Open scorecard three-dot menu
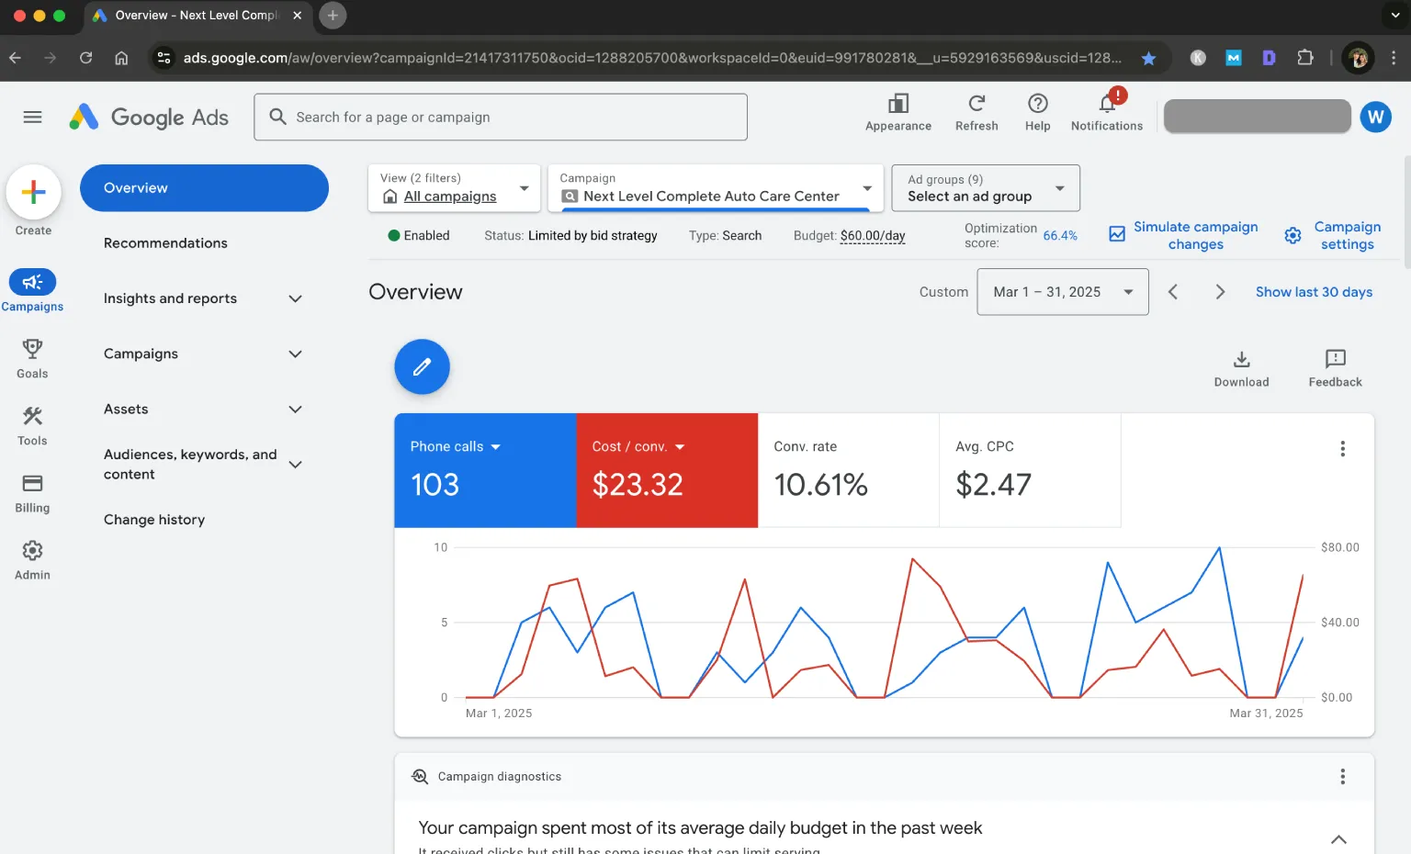 [x=1342, y=448]
